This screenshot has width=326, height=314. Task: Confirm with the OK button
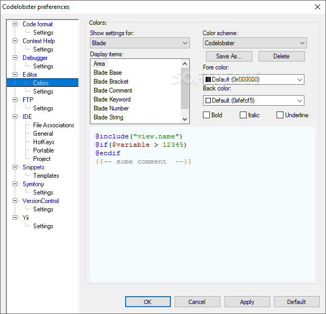pyautogui.click(x=148, y=302)
